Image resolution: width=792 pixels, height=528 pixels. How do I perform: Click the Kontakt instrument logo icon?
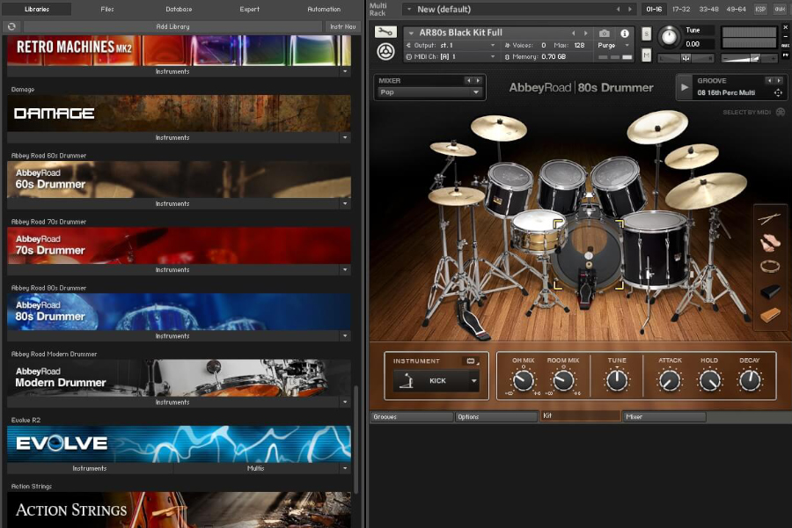tap(386, 52)
